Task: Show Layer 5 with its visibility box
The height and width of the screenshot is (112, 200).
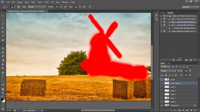Action: coord(162,94)
